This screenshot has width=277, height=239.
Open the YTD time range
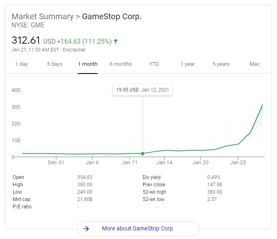(154, 64)
